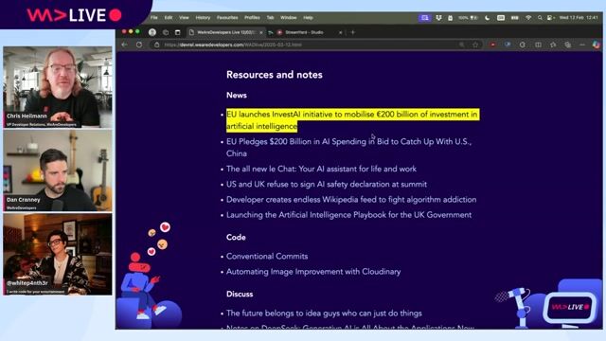606x341 pixels.
Task: Open the future belongs to idea guys link
Action: click(324, 314)
